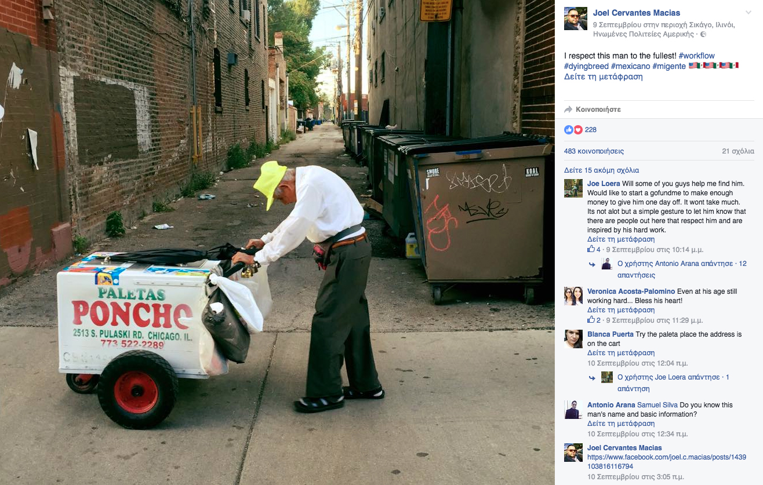Open post options dropdown arrow
Screen dimensions: 763x485
pos(749,13)
